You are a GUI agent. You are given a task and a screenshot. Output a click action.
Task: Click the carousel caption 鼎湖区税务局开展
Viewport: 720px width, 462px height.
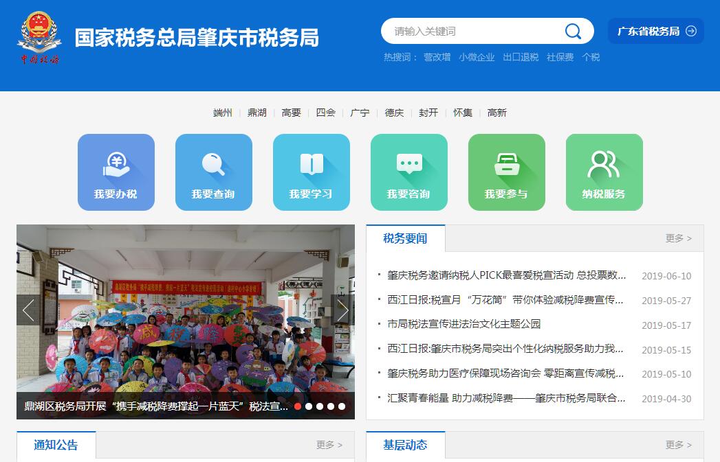156,406
